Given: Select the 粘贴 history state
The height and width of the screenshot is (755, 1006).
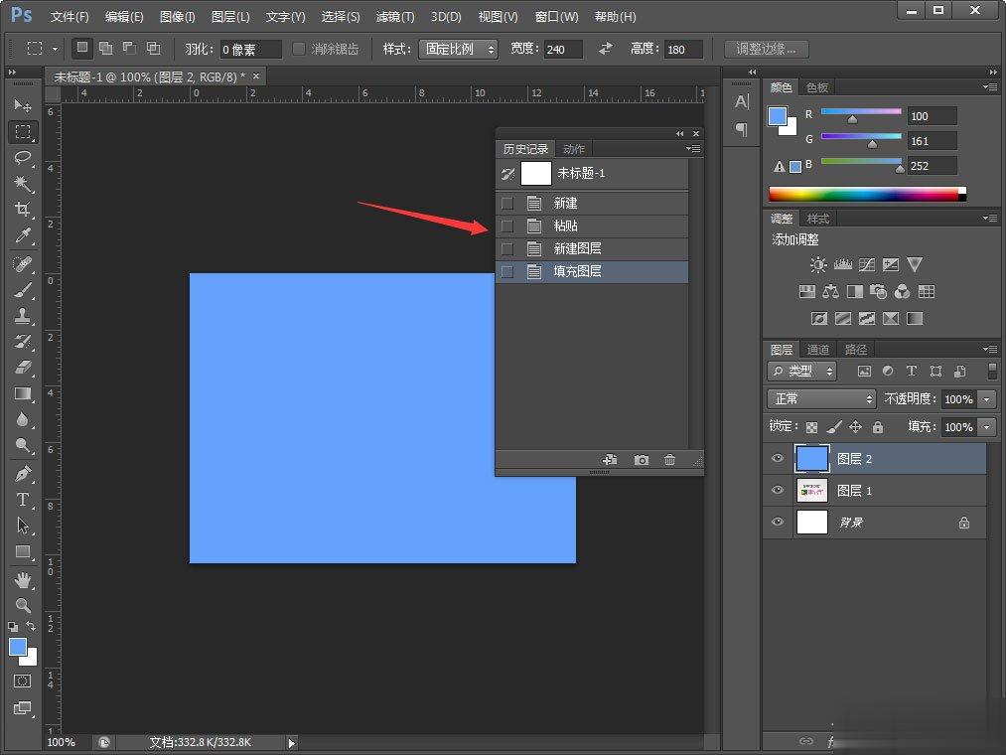Looking at the screenshot, I should coord(592,226).
